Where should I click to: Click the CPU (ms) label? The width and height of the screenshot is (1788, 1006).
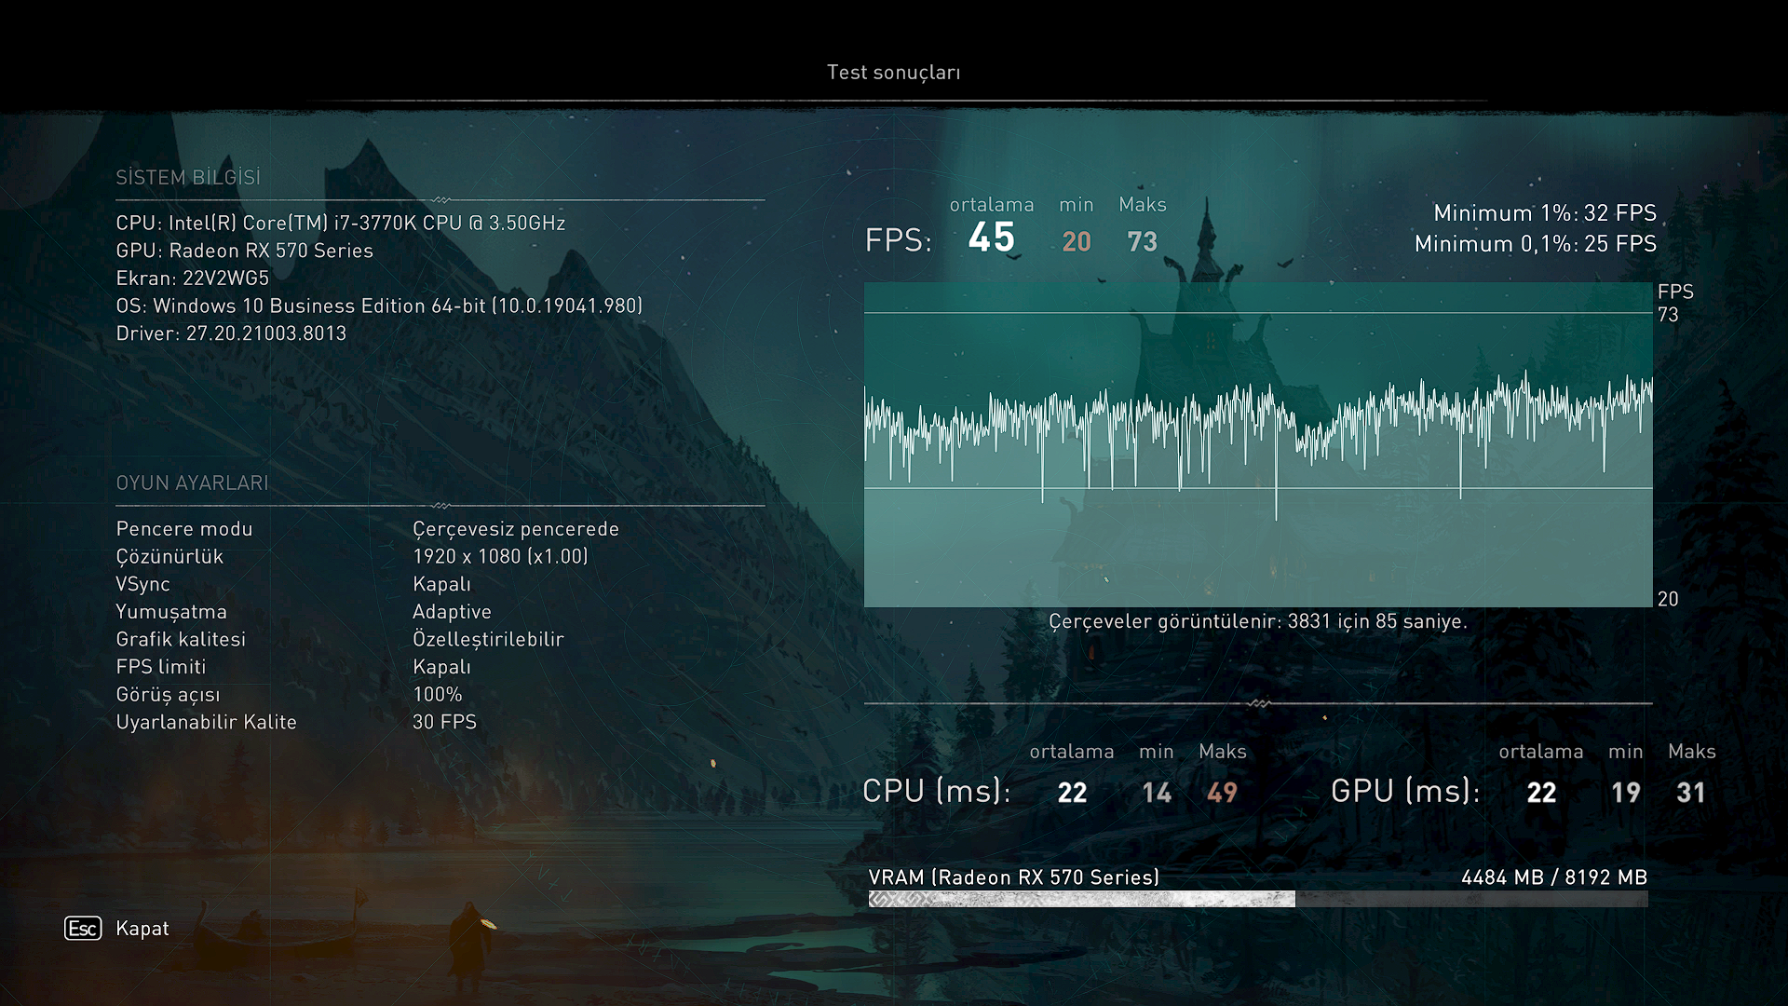pos(936,791)
